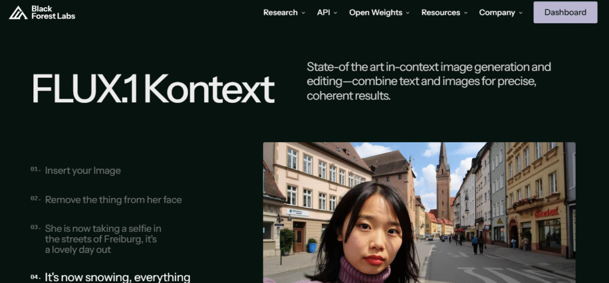Expand the Open Weights chevron arrow

407,13
